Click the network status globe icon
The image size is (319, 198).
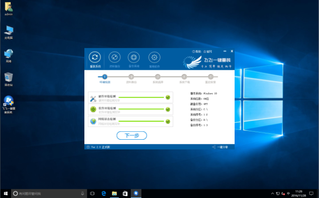93,122
